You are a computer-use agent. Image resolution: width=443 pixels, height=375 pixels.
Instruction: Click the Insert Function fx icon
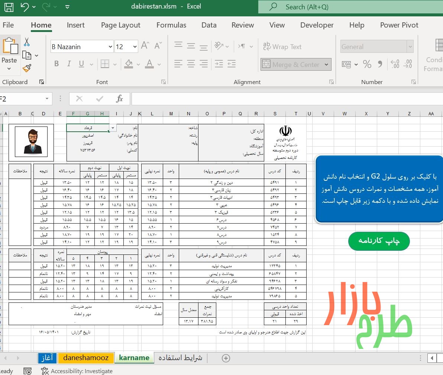pos(120,99)
